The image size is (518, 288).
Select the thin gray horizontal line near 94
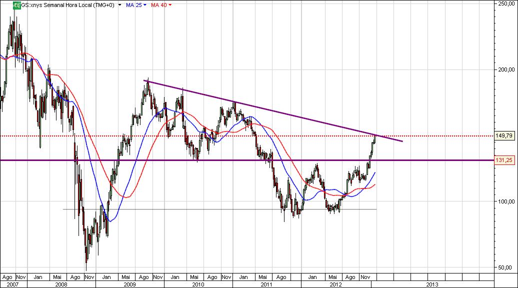pyautogui.click(x=219, y=209)
